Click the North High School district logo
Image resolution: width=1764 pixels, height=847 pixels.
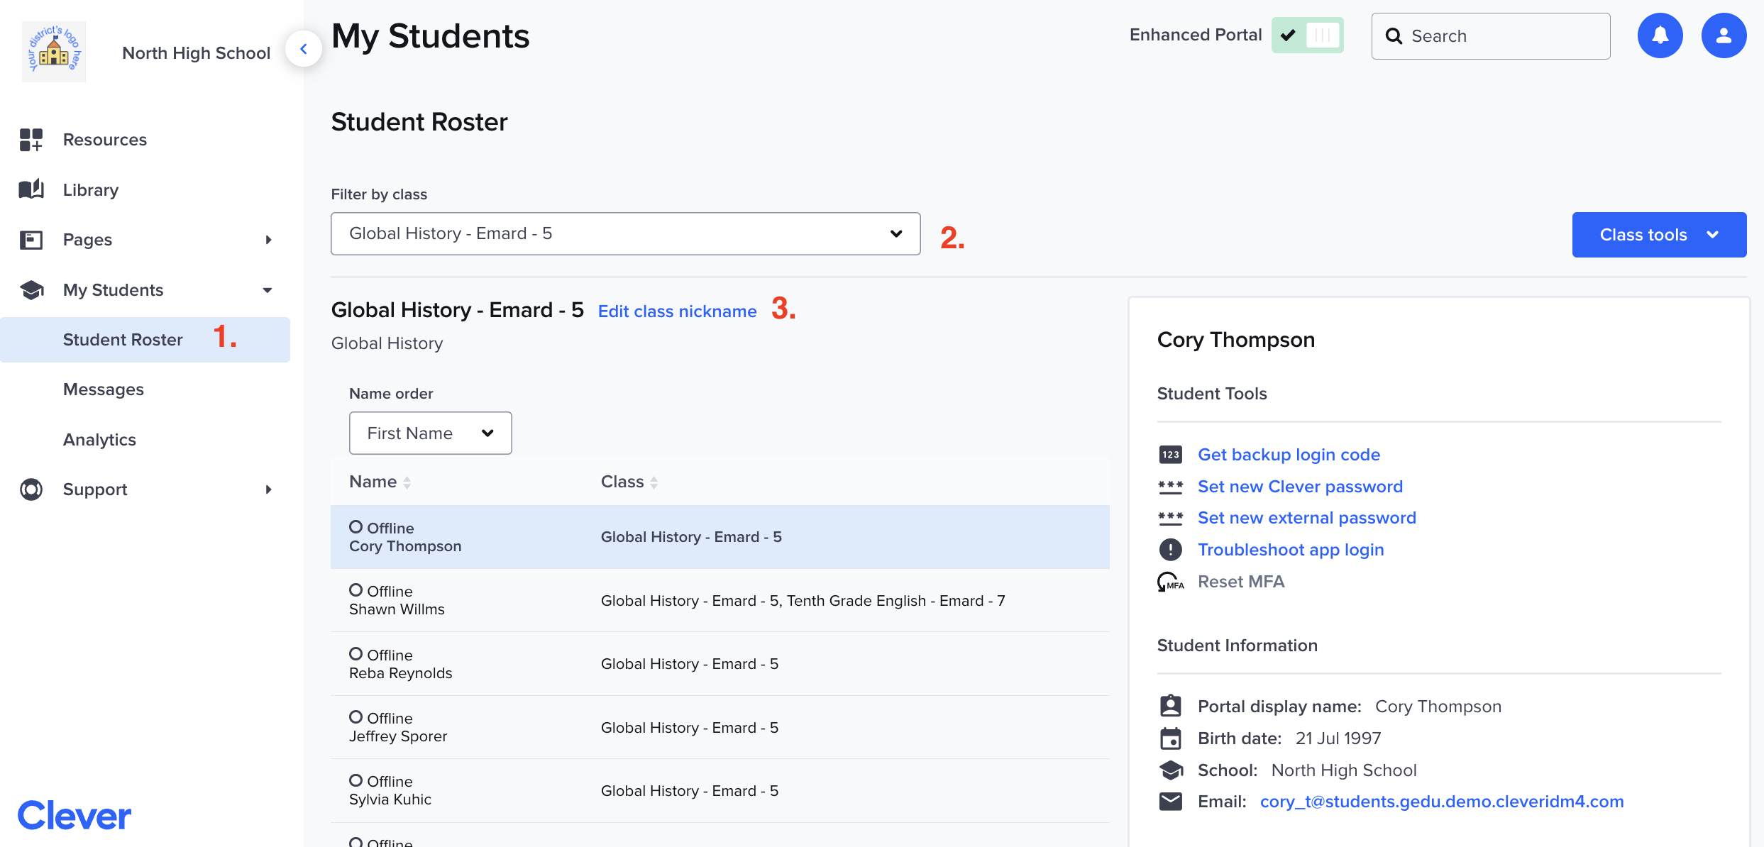(54, 52)
